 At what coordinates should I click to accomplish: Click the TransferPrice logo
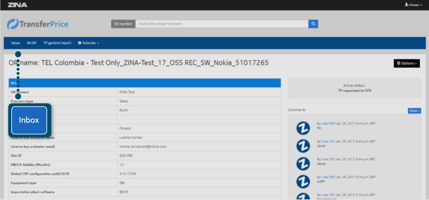(38, 24)
